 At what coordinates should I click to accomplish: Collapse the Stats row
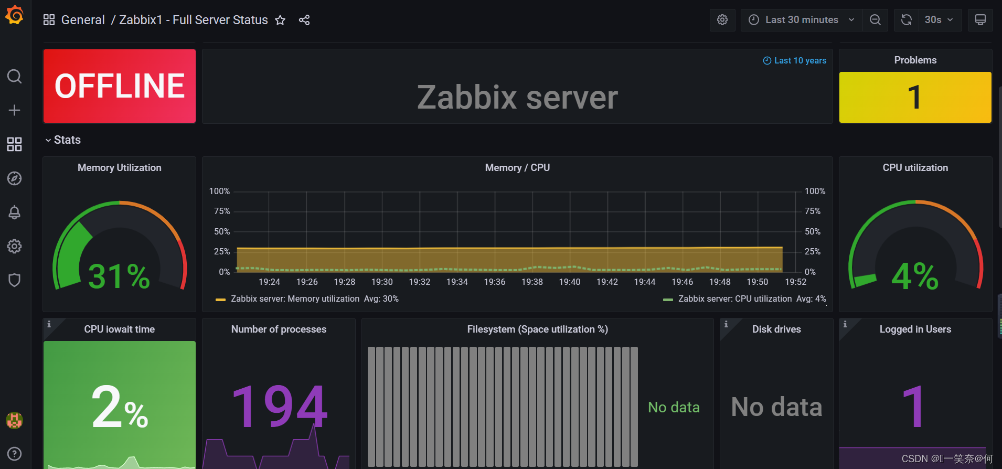(62, 140)
